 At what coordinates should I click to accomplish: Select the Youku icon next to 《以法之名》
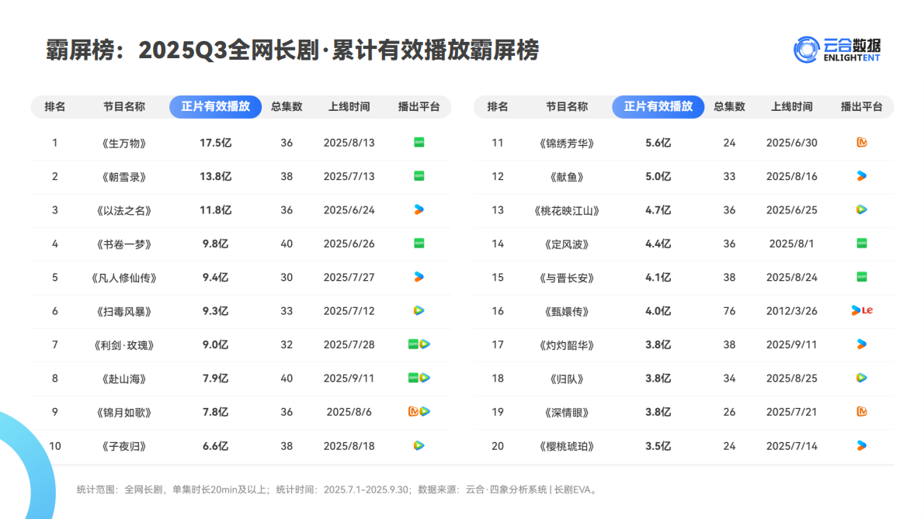[419, 210]
